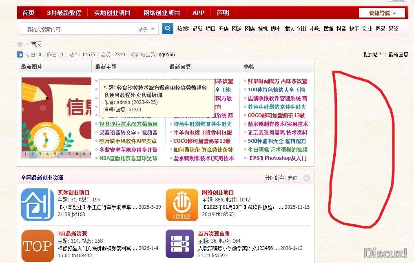
Task: Click the orange TOP forum icon
Action: point(37,246)
